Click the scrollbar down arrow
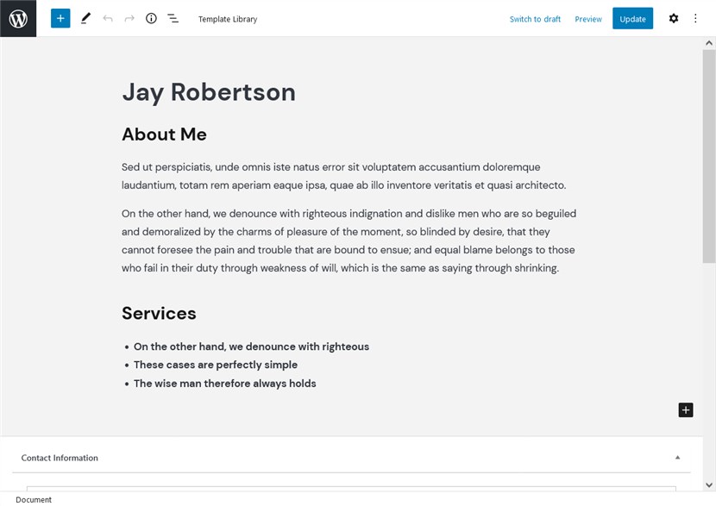This screenshot has height=506, width=716. pos(709,485)
